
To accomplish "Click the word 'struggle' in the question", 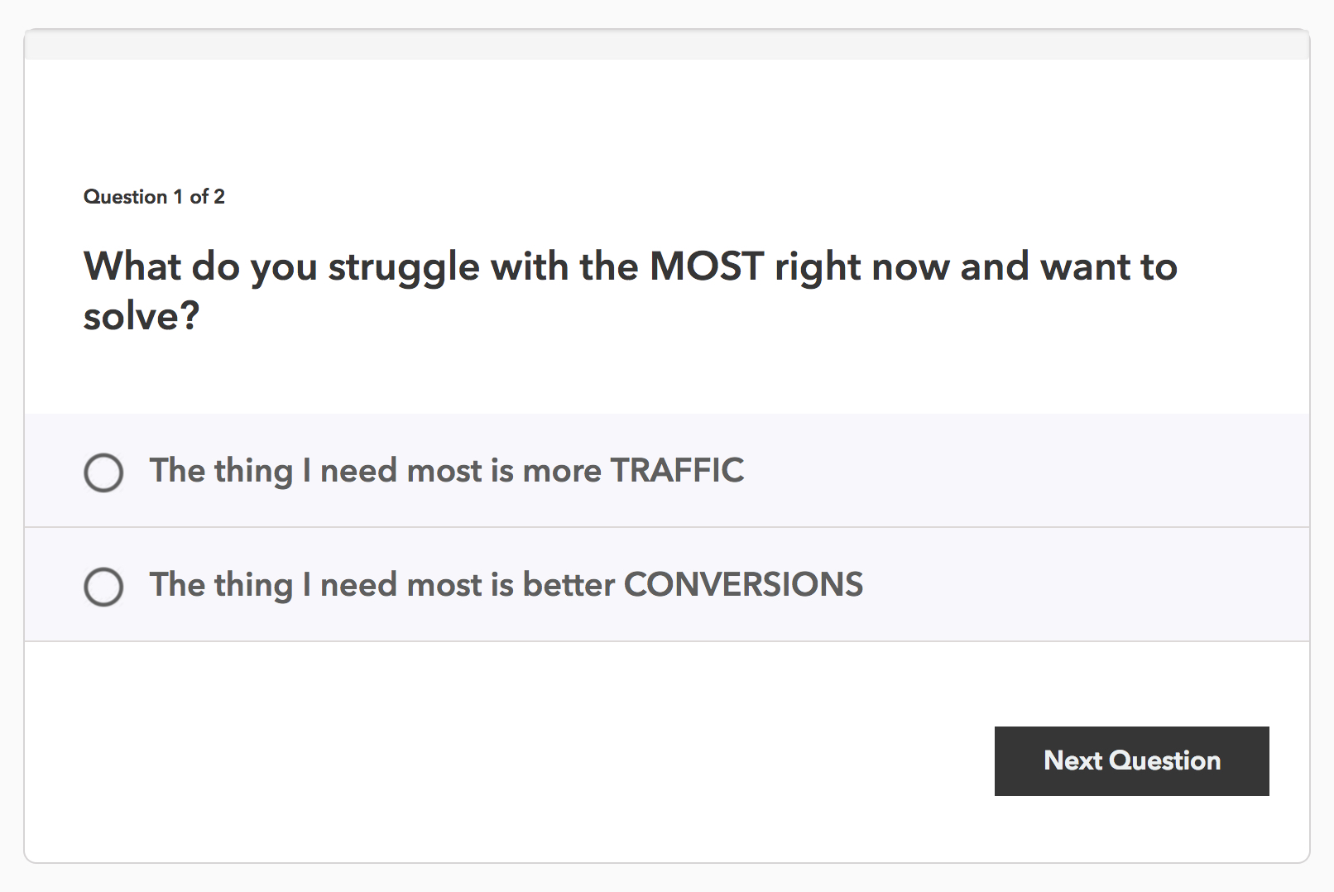I will pos(404,267).
